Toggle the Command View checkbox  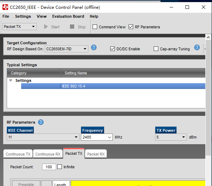coord(95,27)
